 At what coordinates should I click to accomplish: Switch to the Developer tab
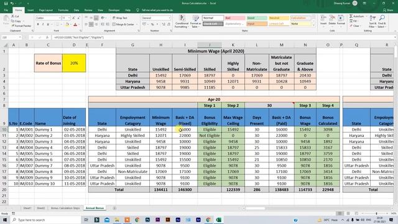point(114,10)
